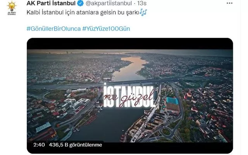Open the #GönüllerBirOlunca hashtag
The height and width of the screenshot is (155, 248).
point(53,29)
